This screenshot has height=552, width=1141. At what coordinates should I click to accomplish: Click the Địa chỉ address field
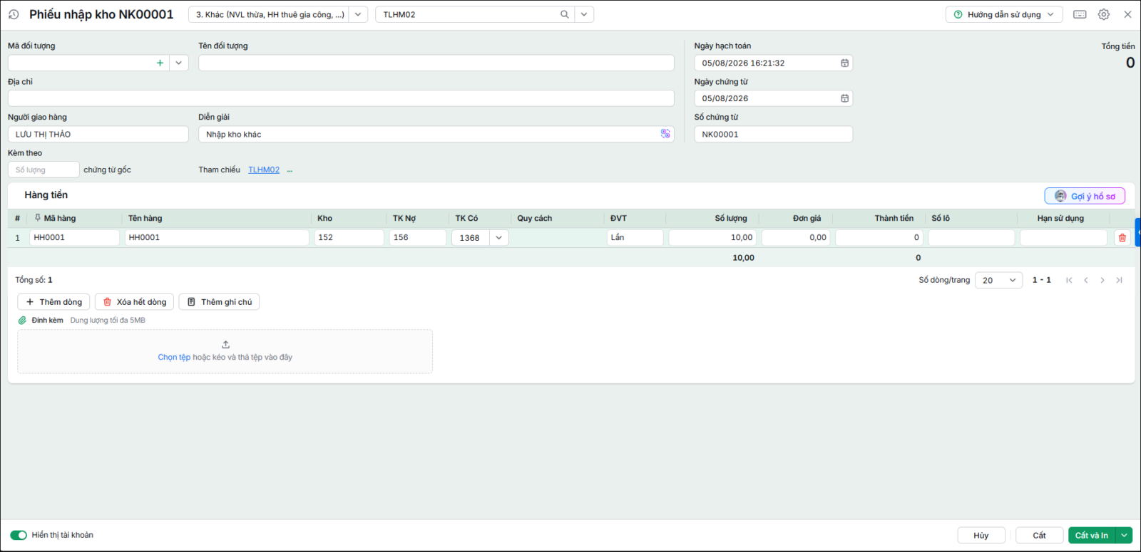pyautogui.click(x=341, y=98)
